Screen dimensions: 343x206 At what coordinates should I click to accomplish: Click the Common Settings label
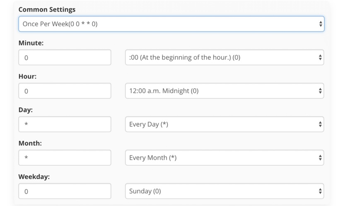coord(47,10)
